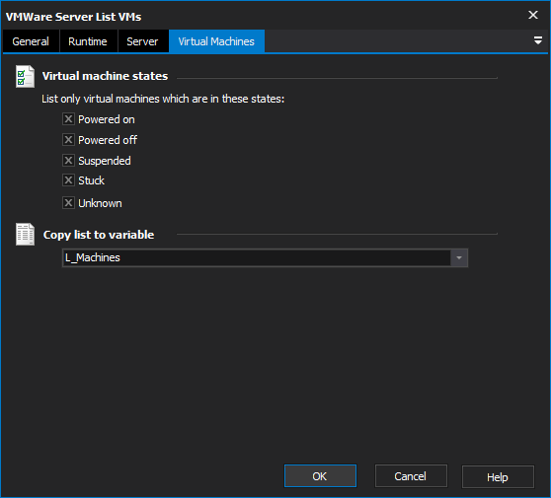Open Help for this action
551x498 pixels.
[498, 477]
